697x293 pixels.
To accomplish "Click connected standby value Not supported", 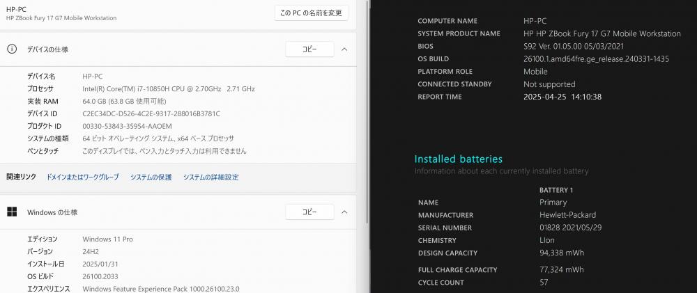I will [x=549, y=84].
